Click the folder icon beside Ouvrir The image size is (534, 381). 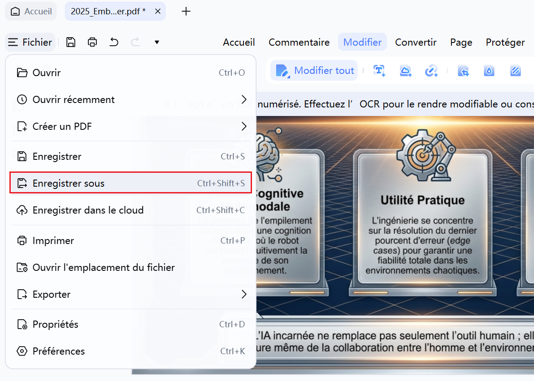(22, 73)
